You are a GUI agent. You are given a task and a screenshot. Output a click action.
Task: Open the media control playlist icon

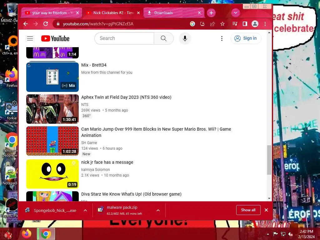pos(235,24)
